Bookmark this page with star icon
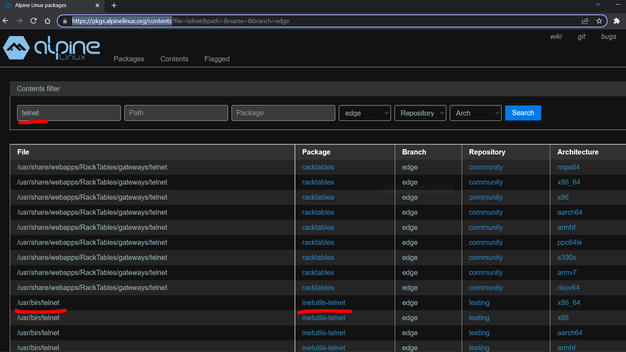 599,21
